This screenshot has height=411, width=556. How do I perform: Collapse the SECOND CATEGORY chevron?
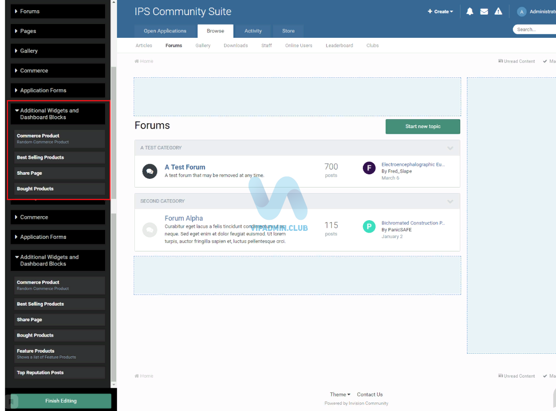tap(450, 201)
